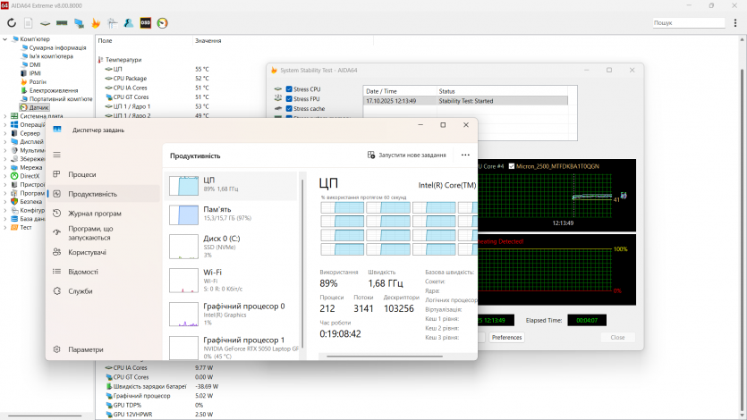
Task: Click Запустити нове завдання button
Action: (406, 155)
